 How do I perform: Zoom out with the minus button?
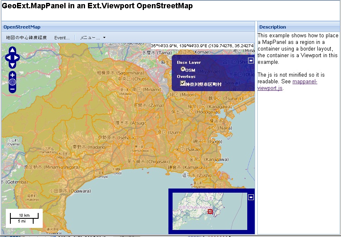12,89
